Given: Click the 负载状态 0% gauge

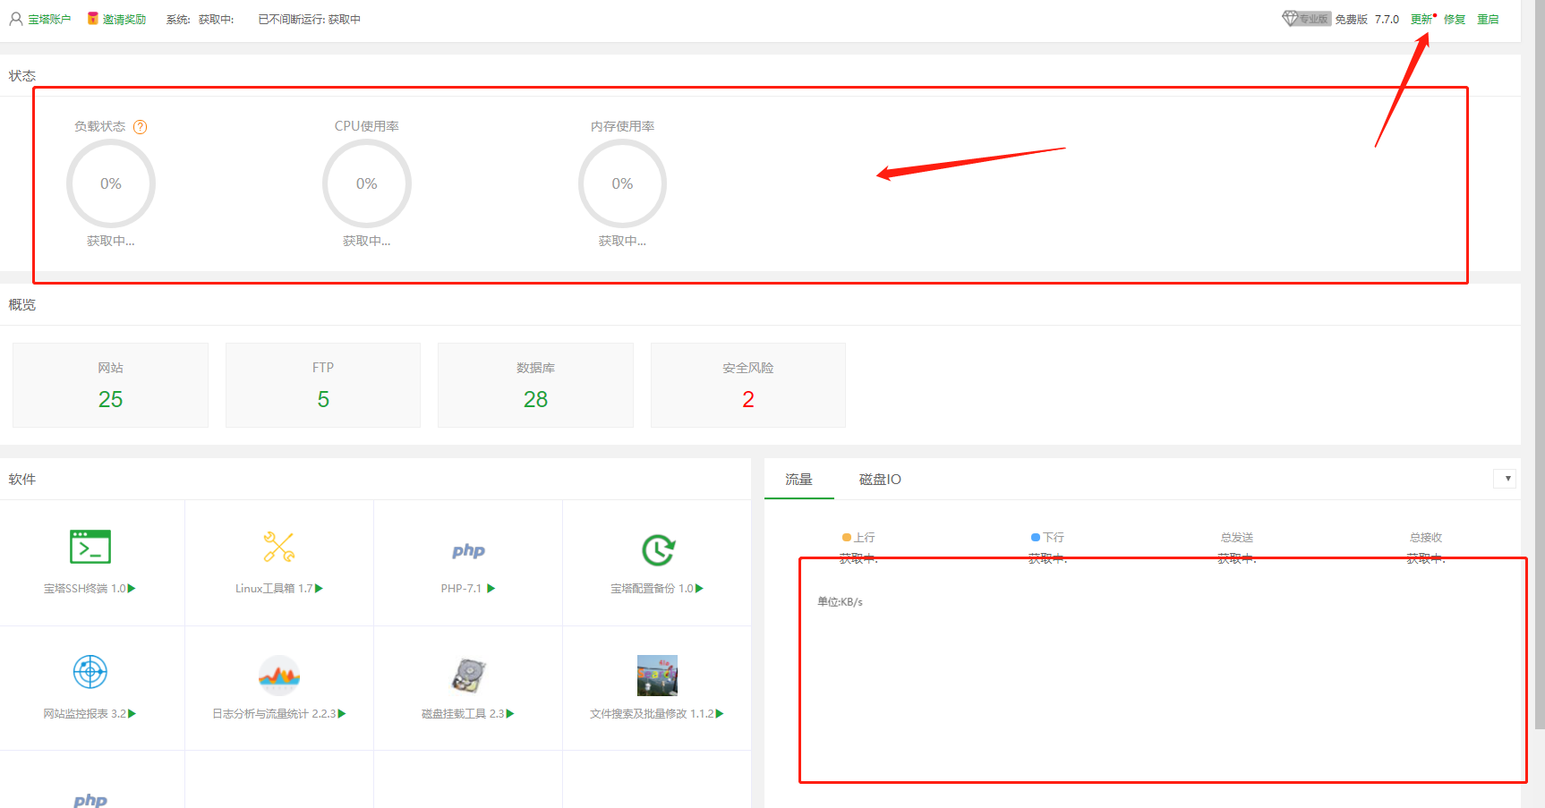Looking at the screenshot, I should point(111,183).
